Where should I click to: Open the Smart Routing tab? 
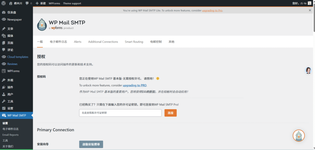tap(134, 42)
